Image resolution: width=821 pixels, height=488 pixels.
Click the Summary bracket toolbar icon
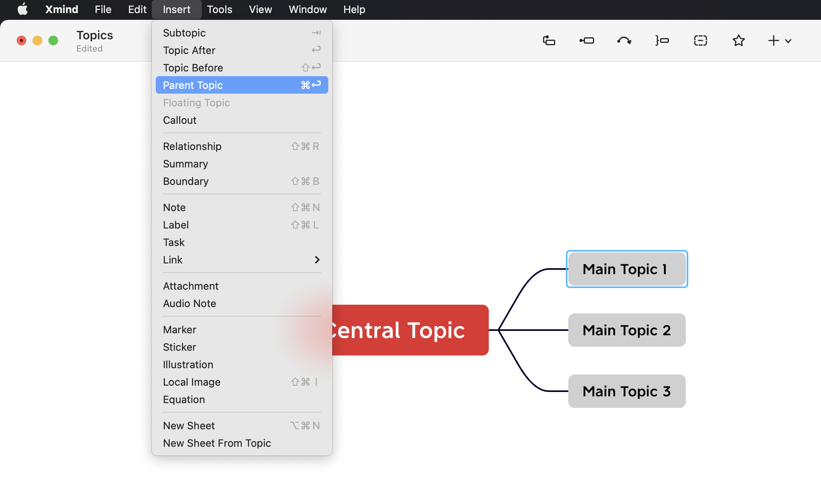tap(662, 40)
